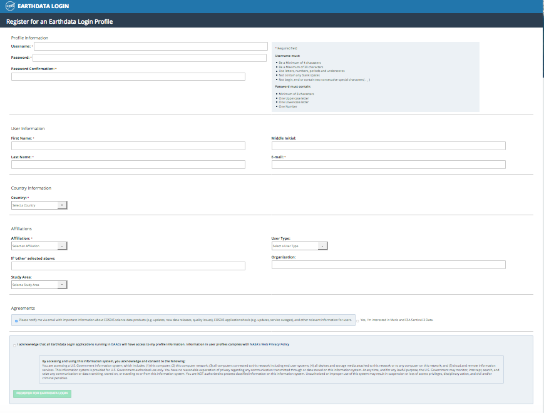This screenshot has height=413, width=544.
Task: Open NASA's Web Privacy Policy link
Action: coord(270,344)
